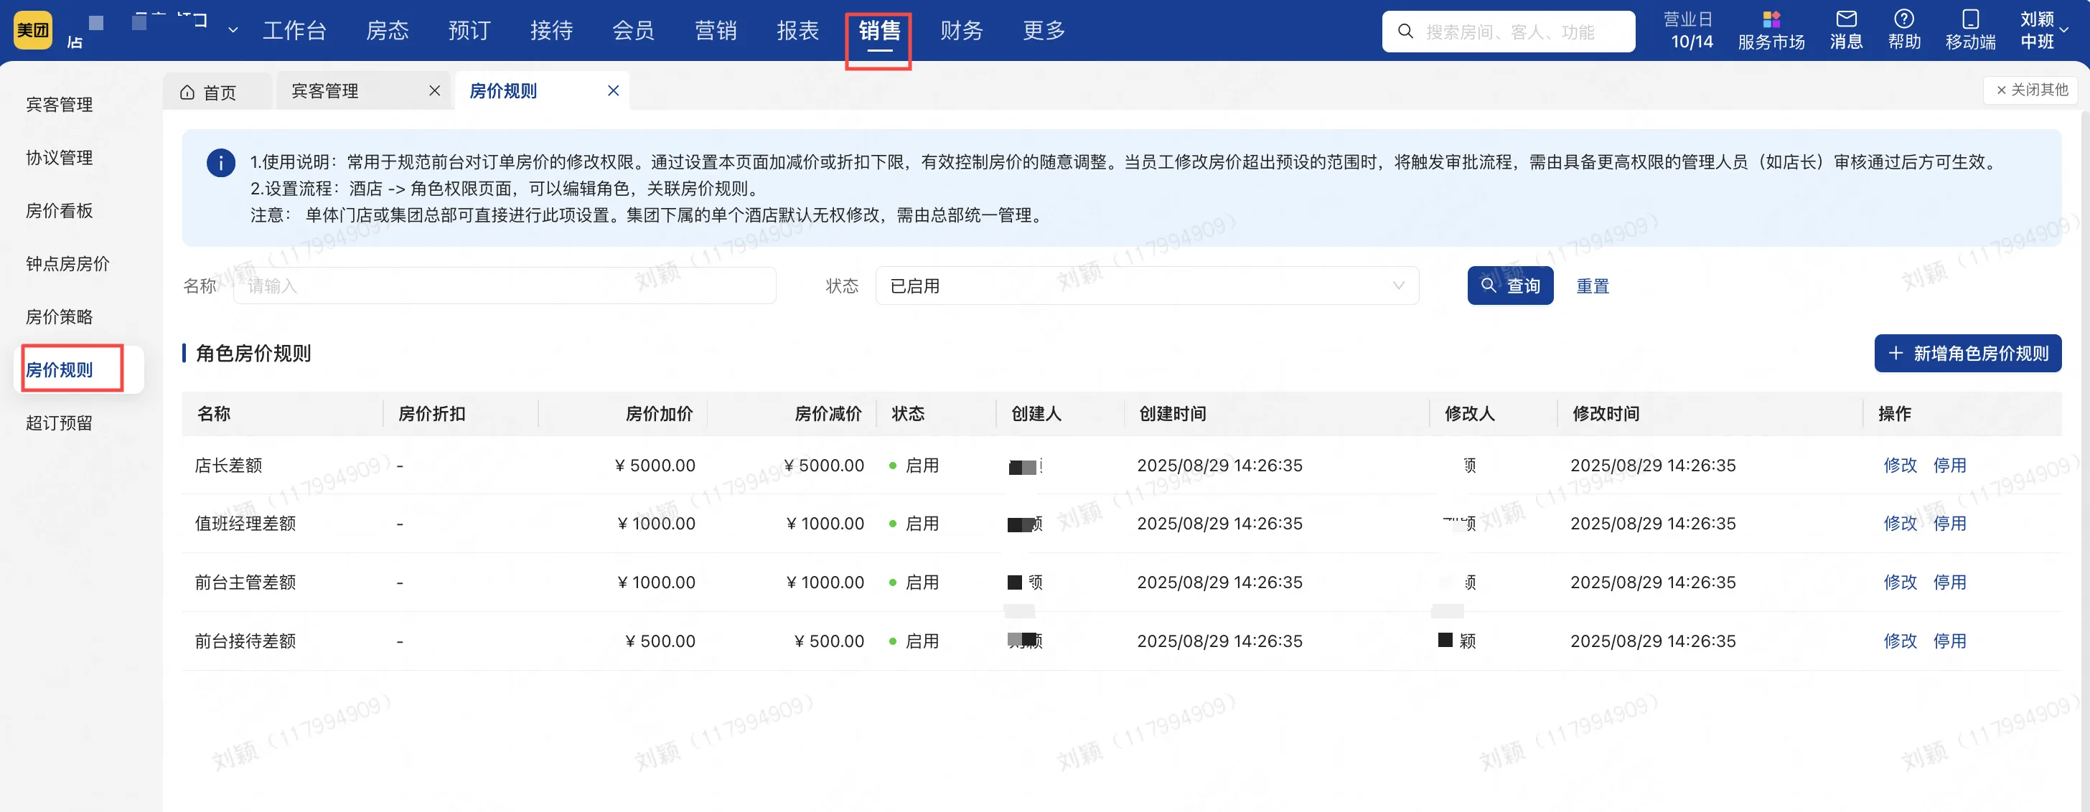Viewport: 2090px width, 812px height.
Task: Close the 房价规则 tab with X
Action: pos(614,91)
